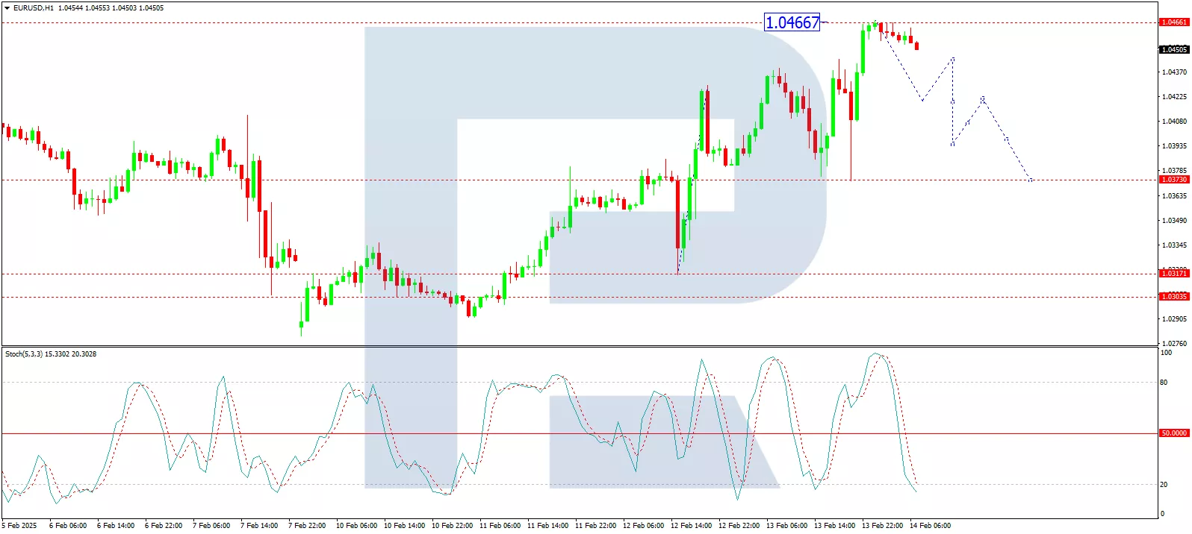Select the blue 1.04667 price label
The width and height of the screenshot is (1192, 534).
coord(792,23)
